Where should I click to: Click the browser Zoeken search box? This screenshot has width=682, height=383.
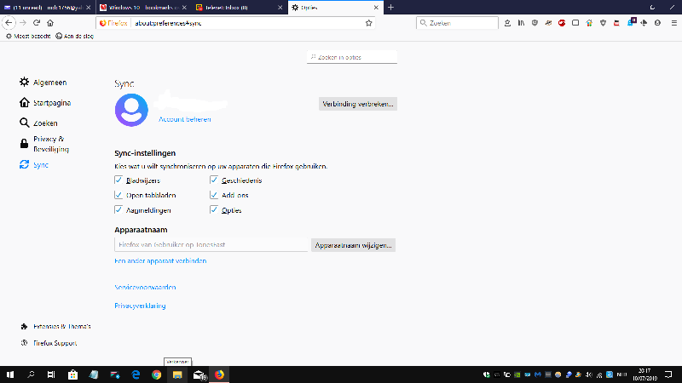(x=457, y=23)
